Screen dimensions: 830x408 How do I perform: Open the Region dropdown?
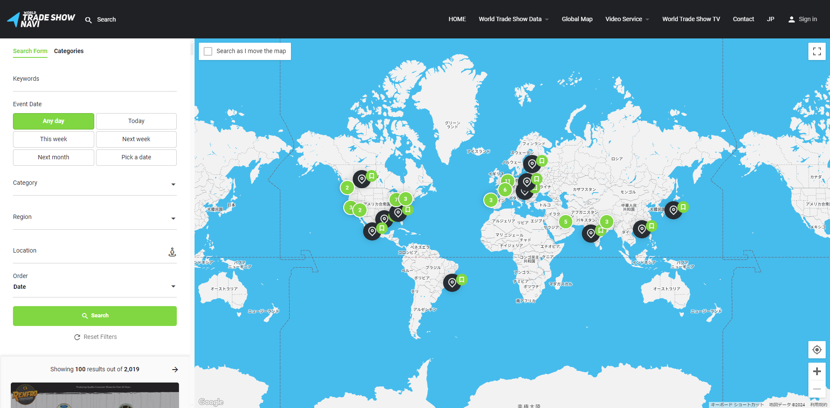tap(95, 218)
